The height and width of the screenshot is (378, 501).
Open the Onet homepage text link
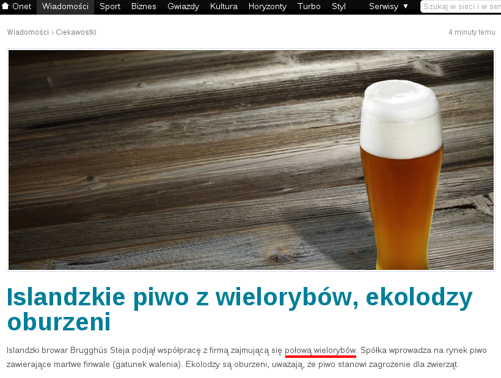pyautogui.click(x=22, y=7)
